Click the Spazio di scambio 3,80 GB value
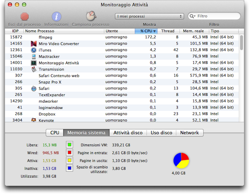The height and width of the screenshot is (194, 249). (119, 169)
